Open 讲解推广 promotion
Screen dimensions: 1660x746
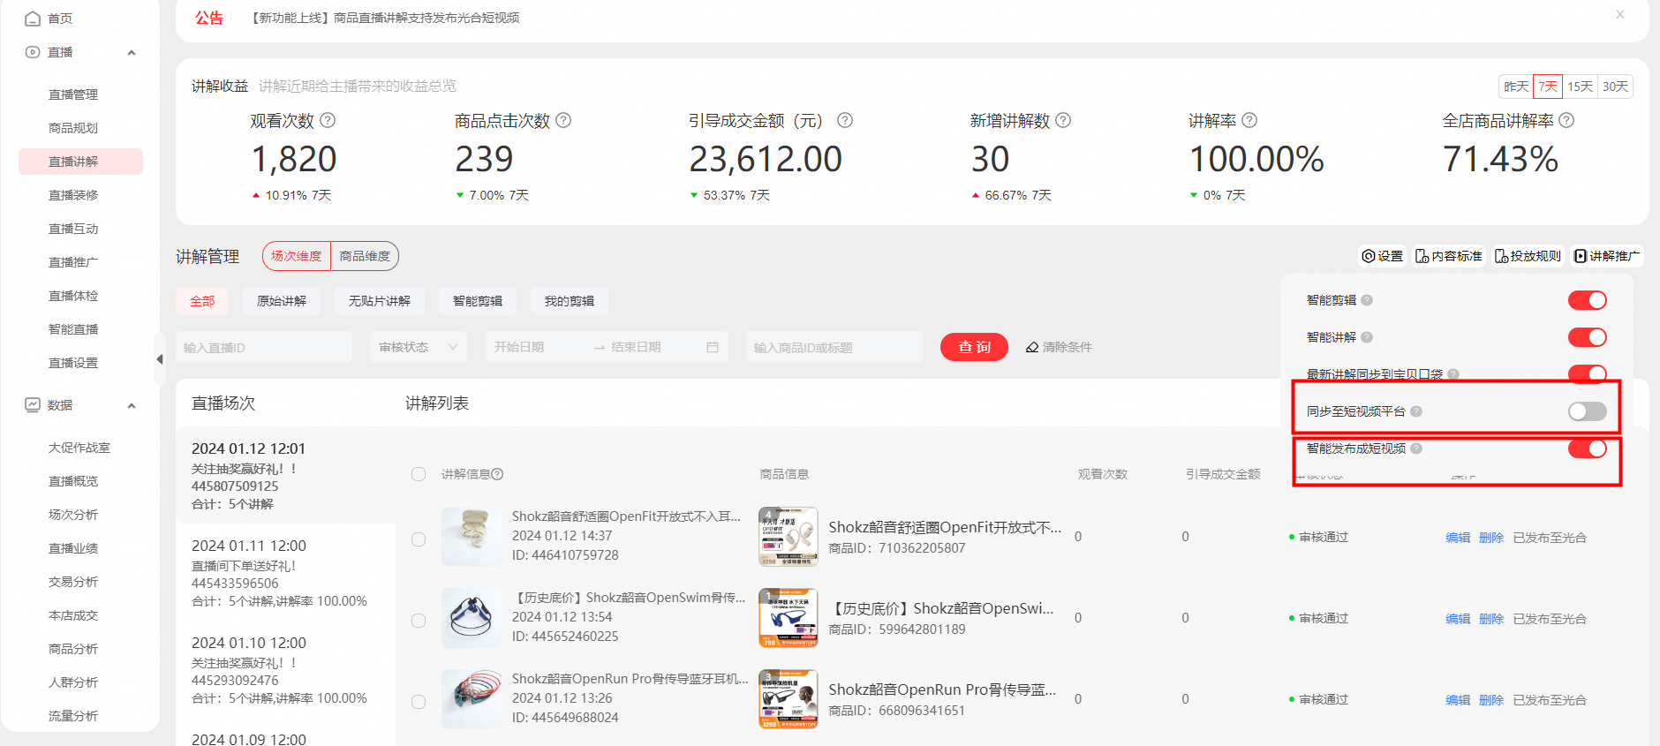tap(1607, 256)
